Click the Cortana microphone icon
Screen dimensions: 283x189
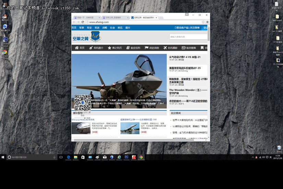54,157
